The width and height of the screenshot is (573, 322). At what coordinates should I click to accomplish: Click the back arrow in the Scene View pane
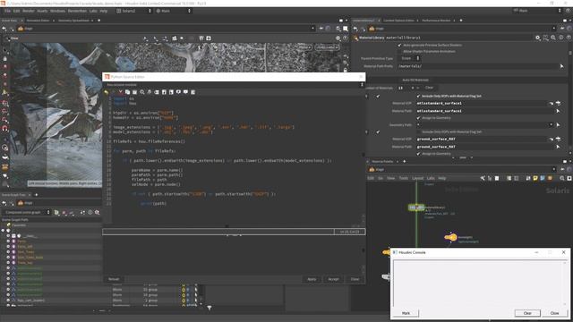point(4,29)
